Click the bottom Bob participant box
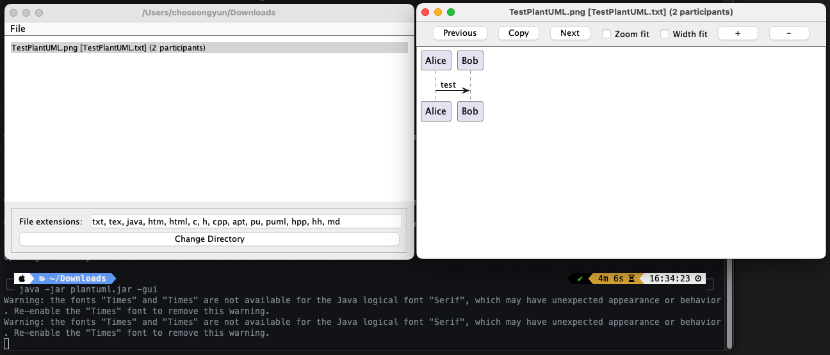The height and width of the screenshot is (355, 830). tap(470, 111)
